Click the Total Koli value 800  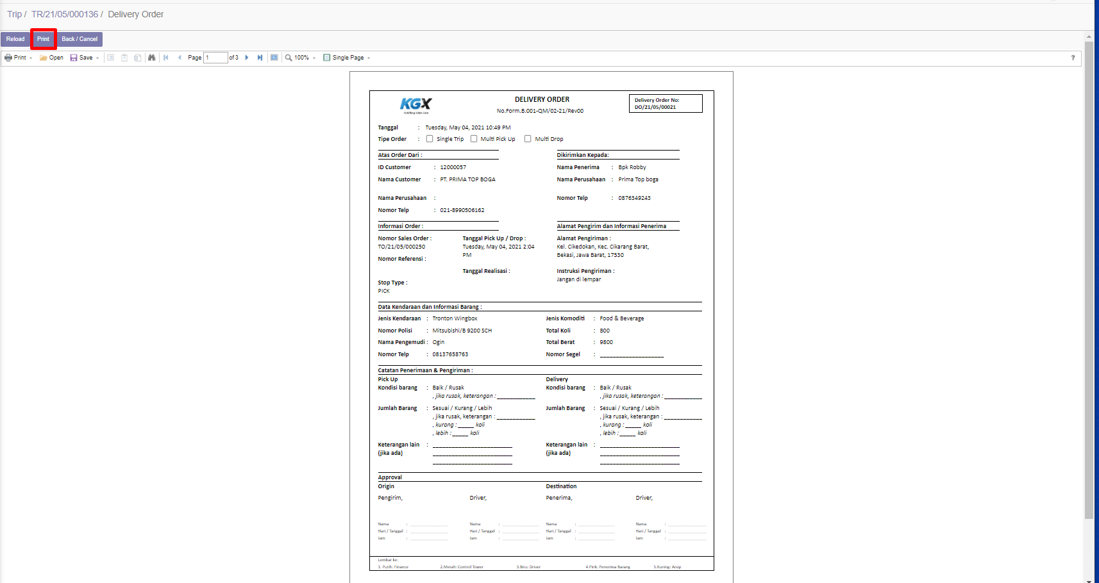605,331
